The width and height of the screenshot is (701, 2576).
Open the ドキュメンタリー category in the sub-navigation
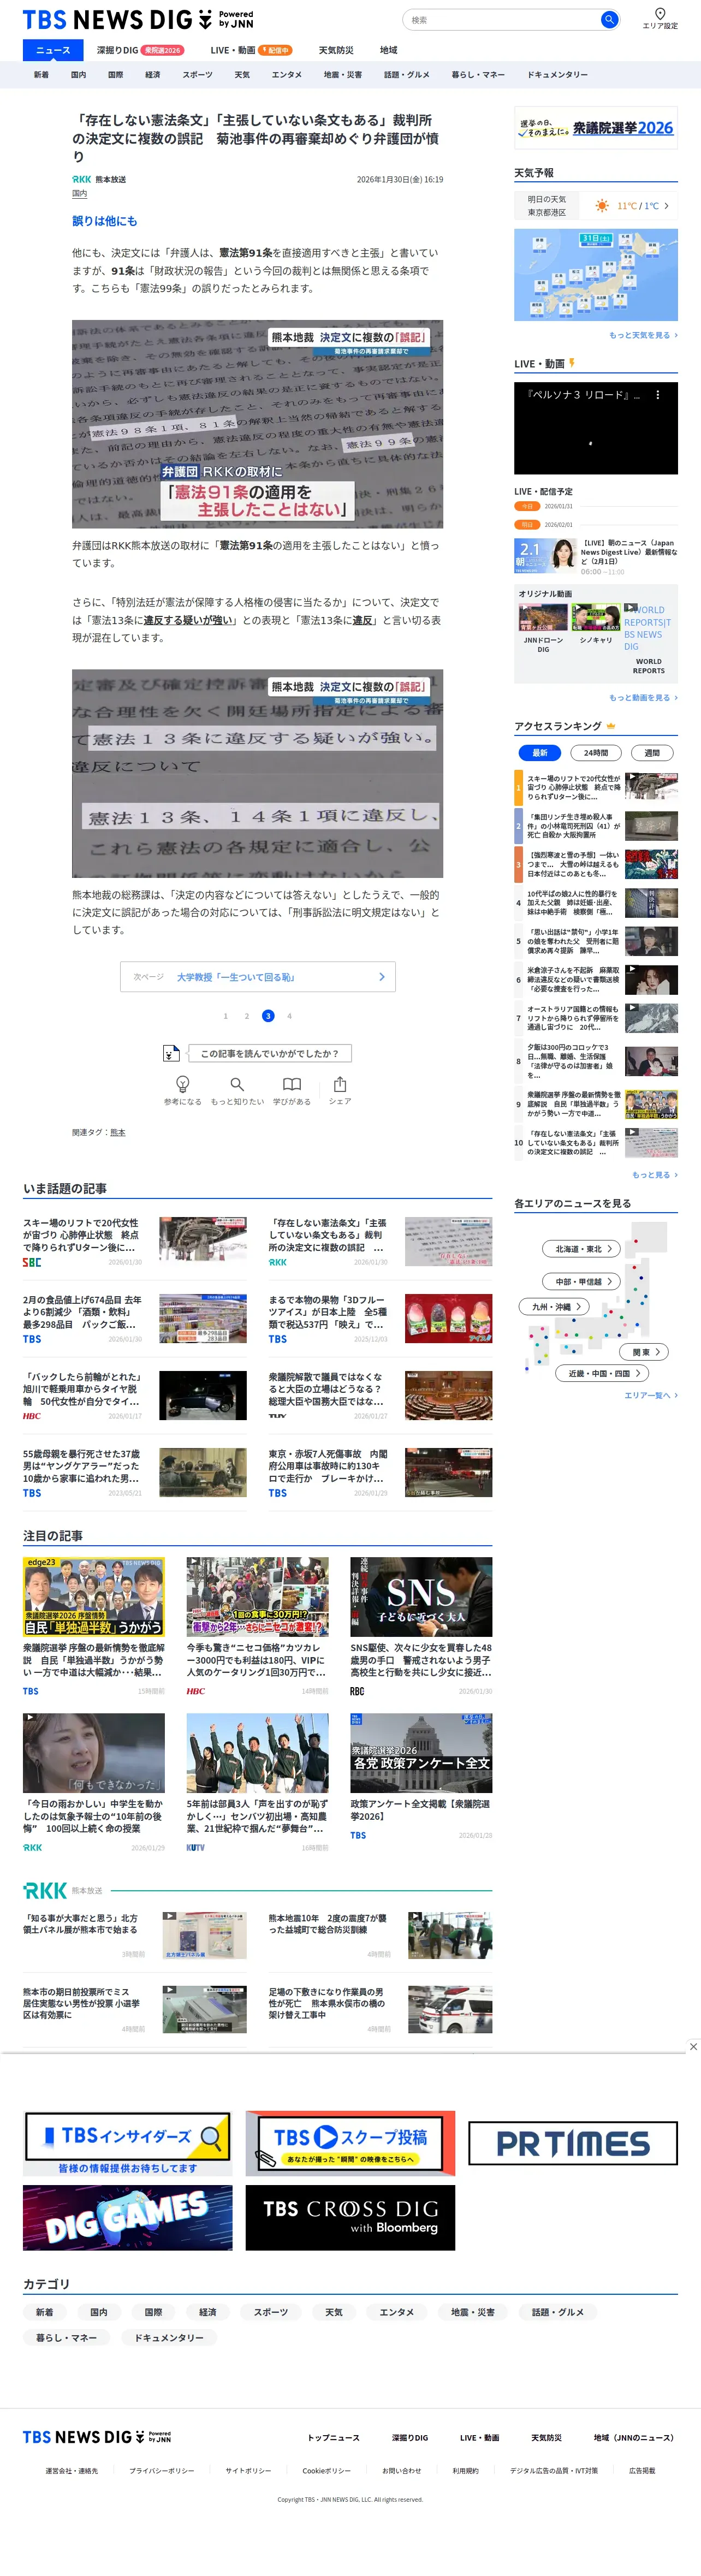coord(557,75)
